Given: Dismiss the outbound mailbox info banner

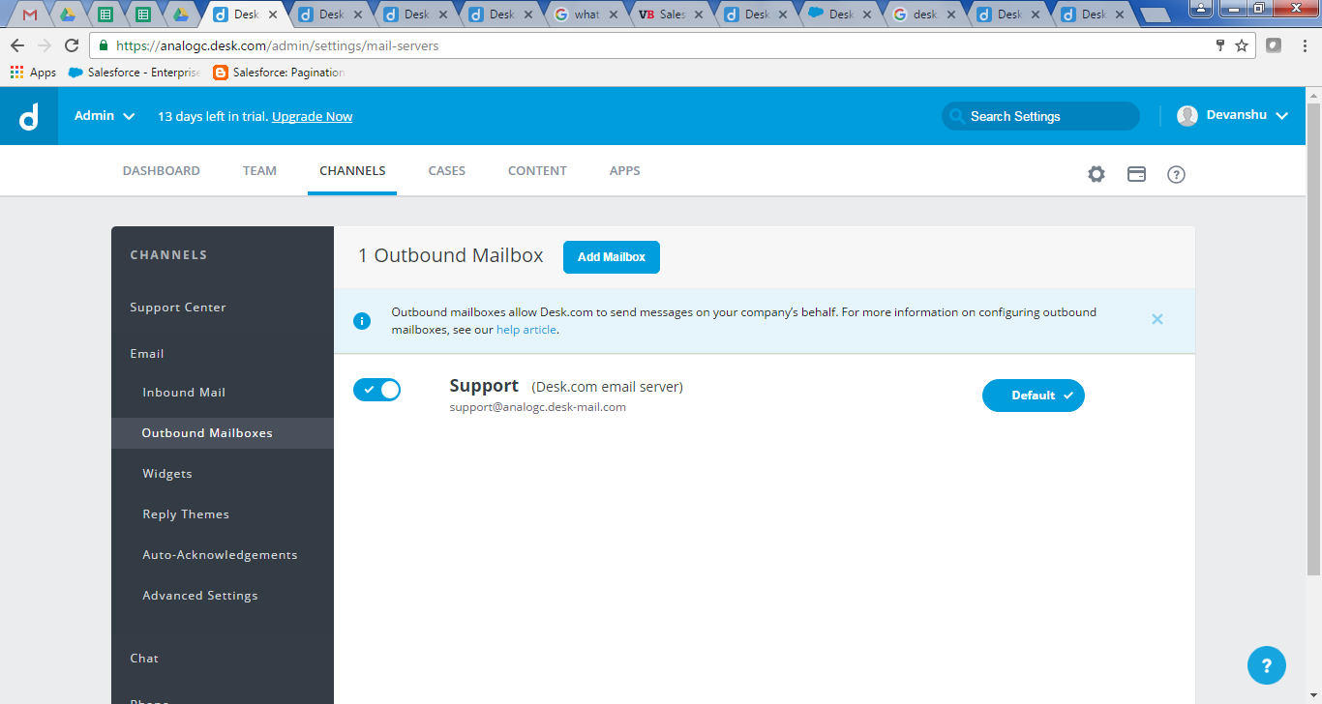Looking at the screenshot, I should pyautogui.click(x=1157, y=319).
